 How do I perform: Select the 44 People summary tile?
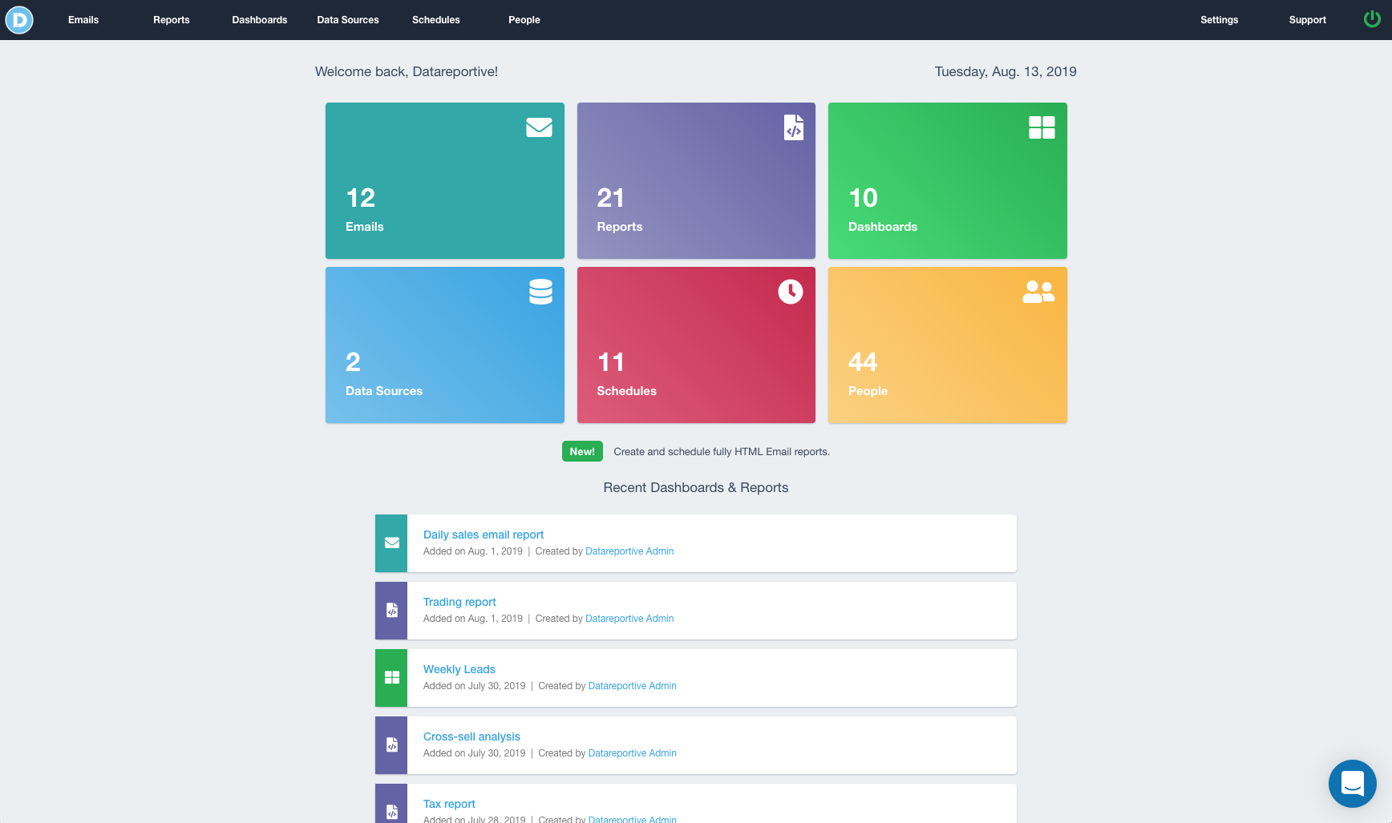coord(947,345)
